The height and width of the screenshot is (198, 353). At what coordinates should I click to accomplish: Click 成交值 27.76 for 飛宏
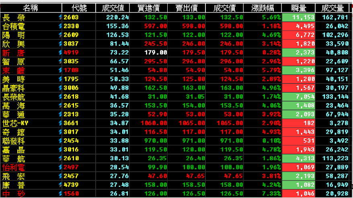click(x=119, y=176)
